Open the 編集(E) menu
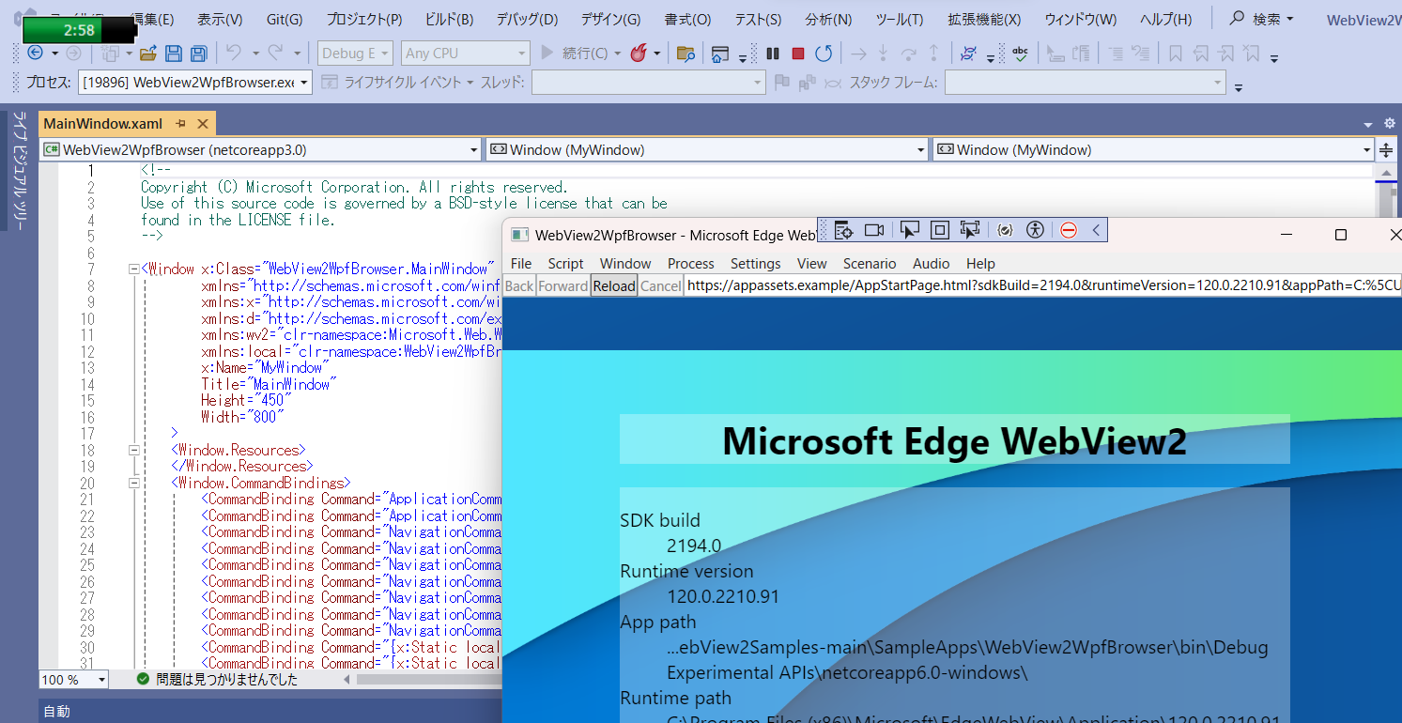 [x=151, y=19]
